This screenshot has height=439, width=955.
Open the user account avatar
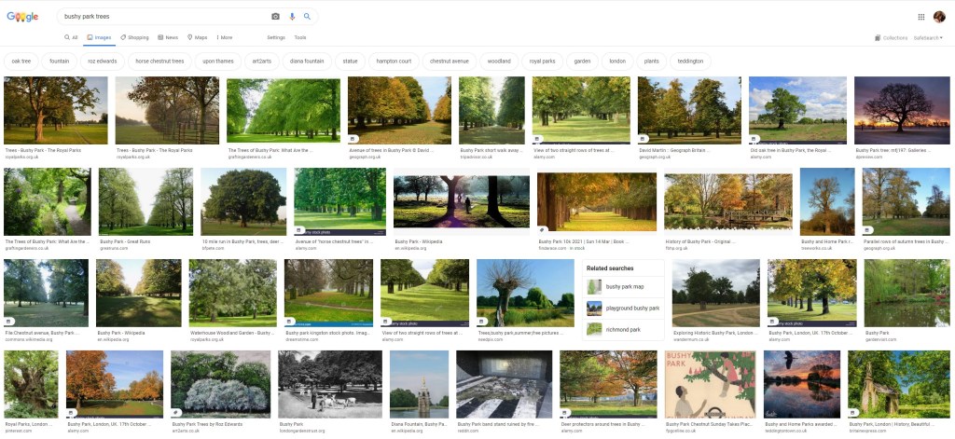(x=939, y=17)
